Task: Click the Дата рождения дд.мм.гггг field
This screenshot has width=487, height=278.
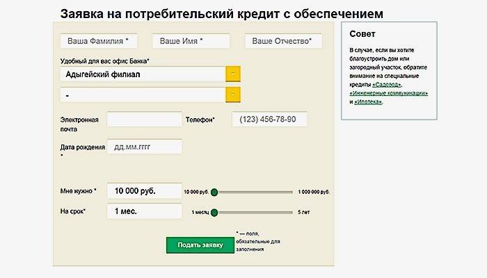Action: point(144,147)
